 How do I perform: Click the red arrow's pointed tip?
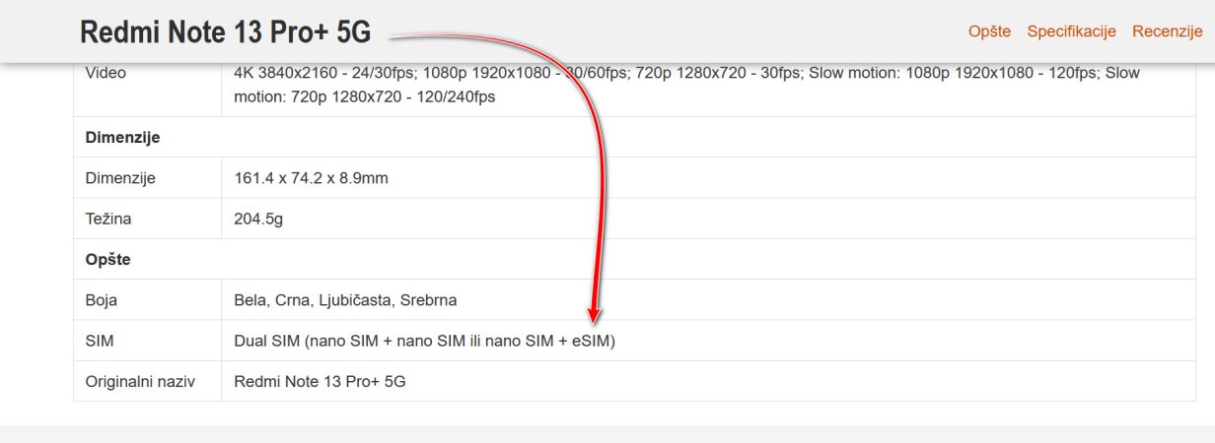(x=594, y=321)
